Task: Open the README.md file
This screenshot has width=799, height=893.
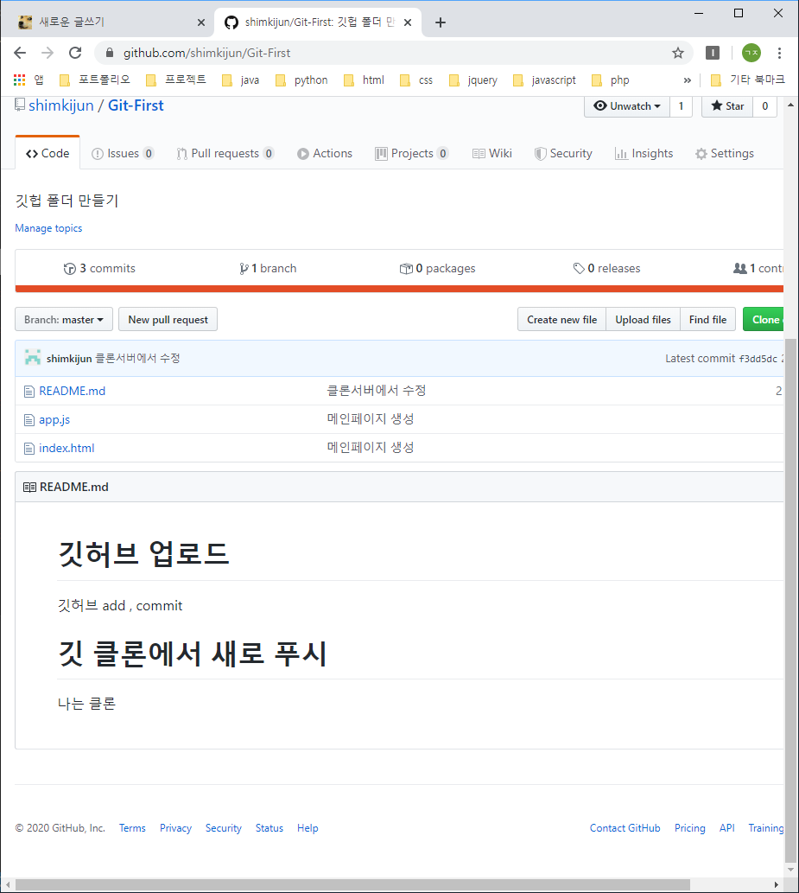Action: pyautogui.click(x=72, y=391)
